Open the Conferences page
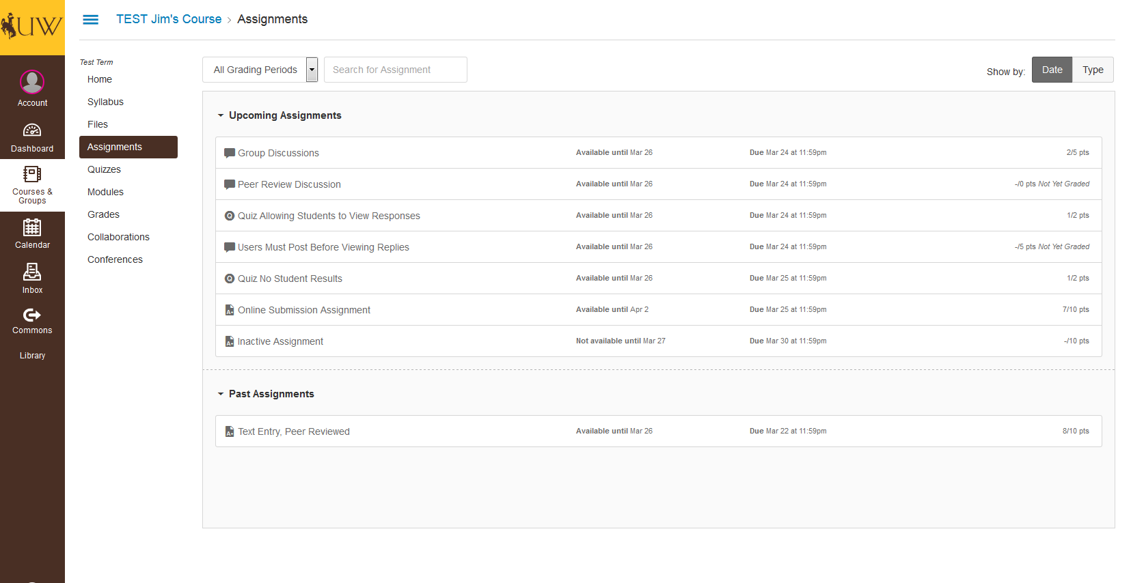1131x583 pixels. click(x=115, y=259)
